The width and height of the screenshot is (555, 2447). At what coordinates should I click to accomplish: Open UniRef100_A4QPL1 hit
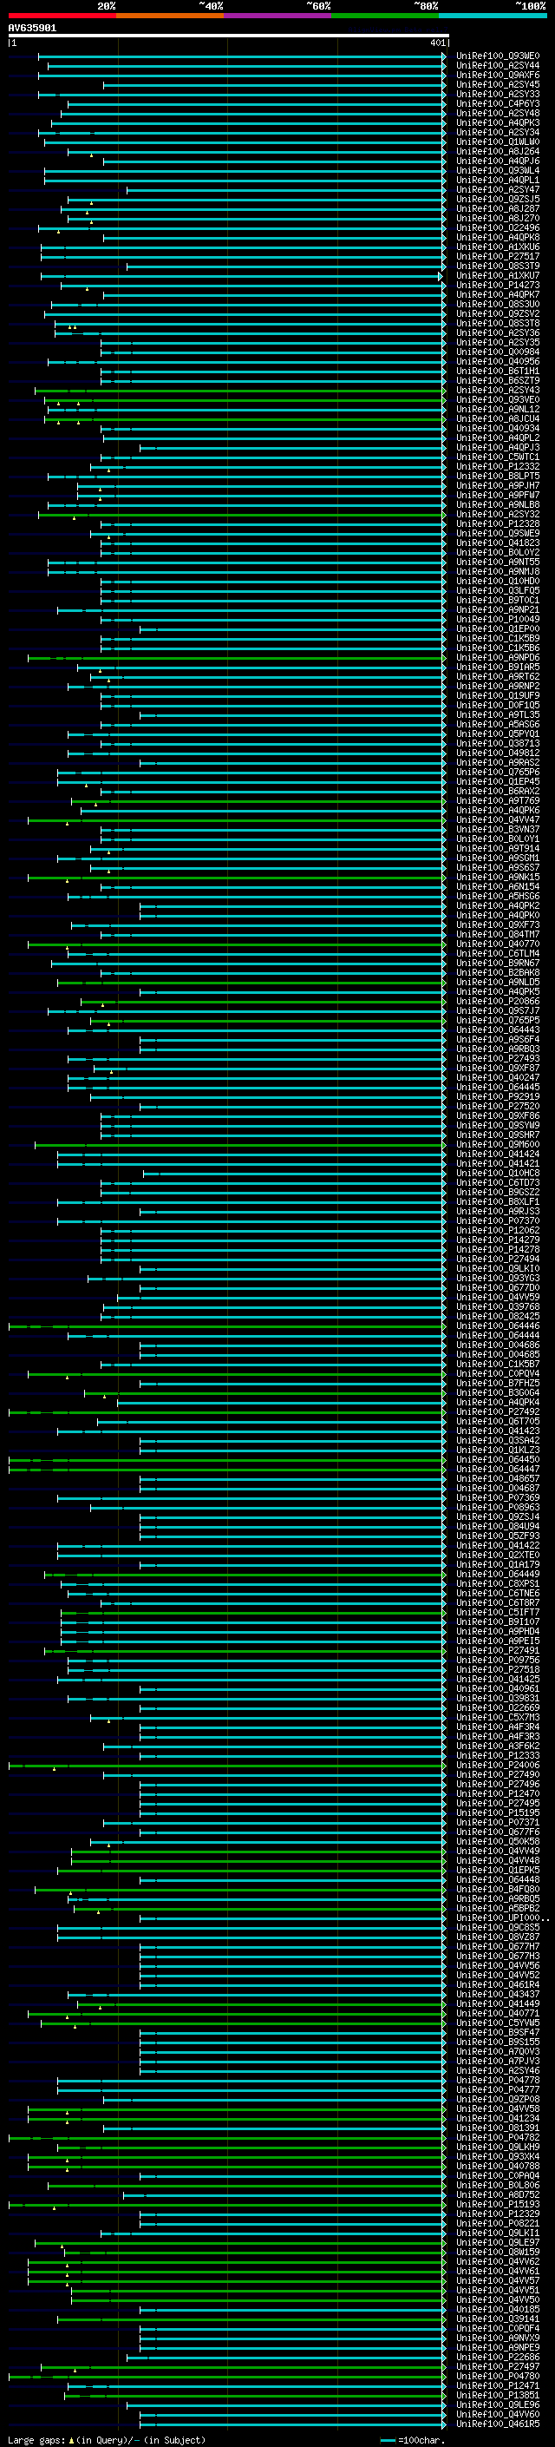[498, 181]
